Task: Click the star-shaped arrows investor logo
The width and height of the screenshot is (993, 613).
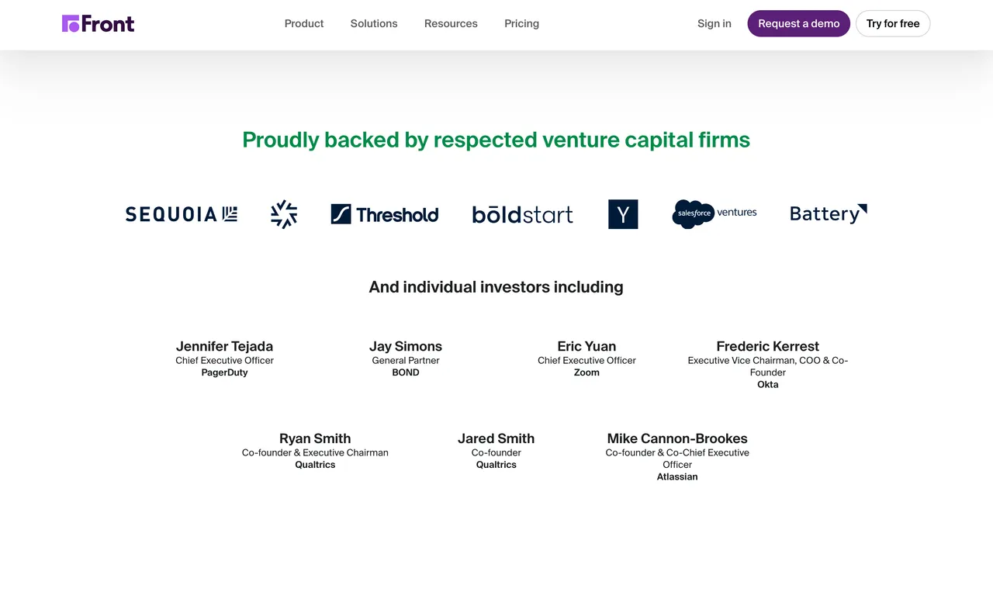Action: (284, 214)
